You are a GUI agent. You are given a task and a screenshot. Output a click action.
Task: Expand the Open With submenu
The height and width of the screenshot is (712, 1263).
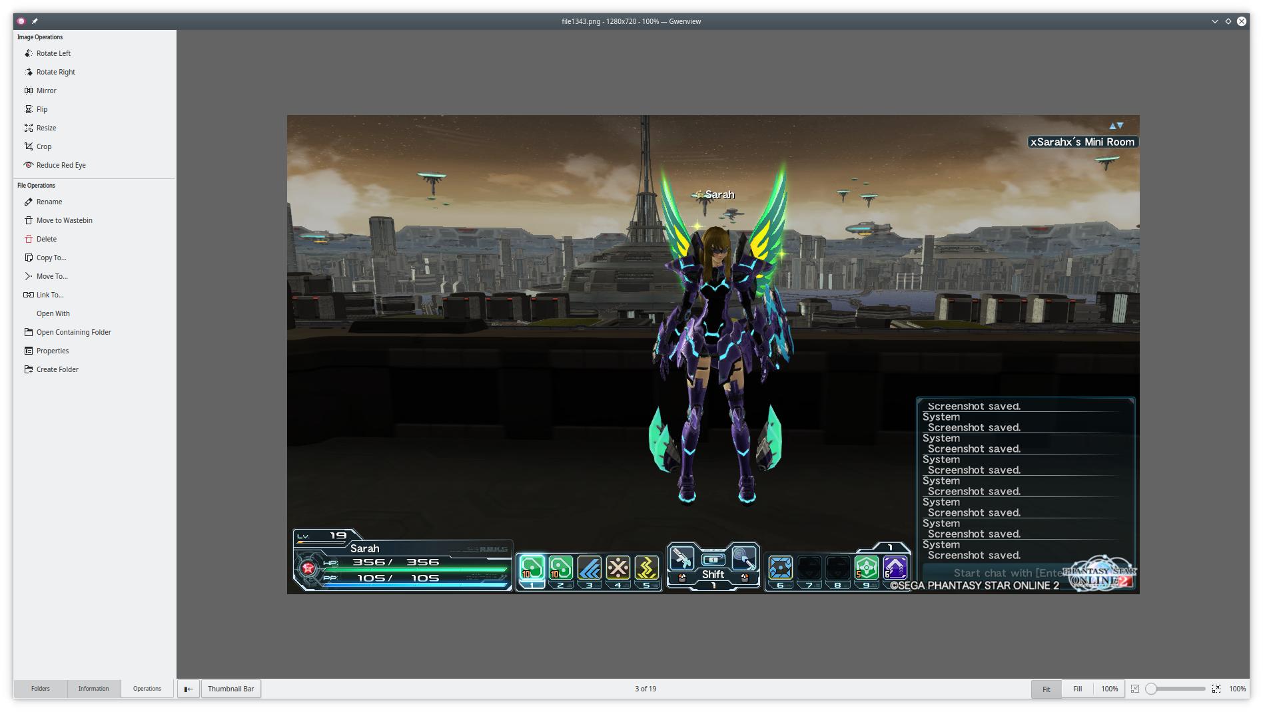click(x=53, y=313)
